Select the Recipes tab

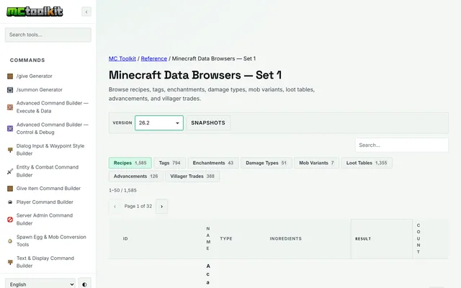tap(130, 163)
